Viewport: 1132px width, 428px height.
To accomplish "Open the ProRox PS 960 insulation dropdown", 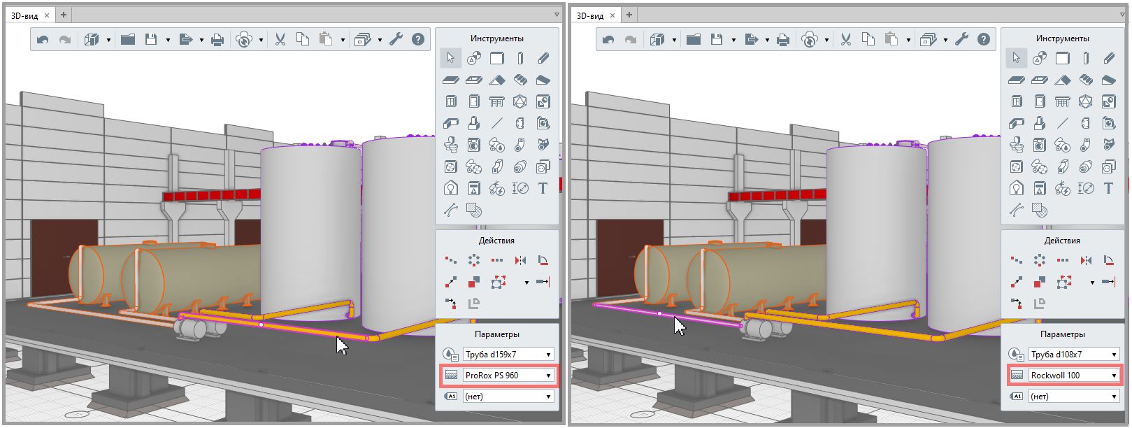I will 508,376.
